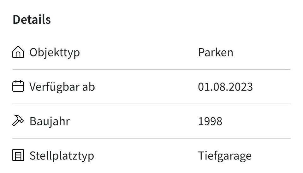Viewport: 303px width, 173px height.
Task: Click the divider line below the Verfügbar ab row
Action: pyautogui.click(x=151, y=104)
